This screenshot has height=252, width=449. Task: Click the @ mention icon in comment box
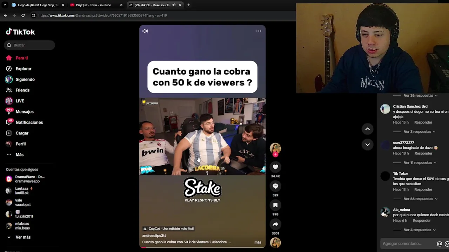click(439, 244)
